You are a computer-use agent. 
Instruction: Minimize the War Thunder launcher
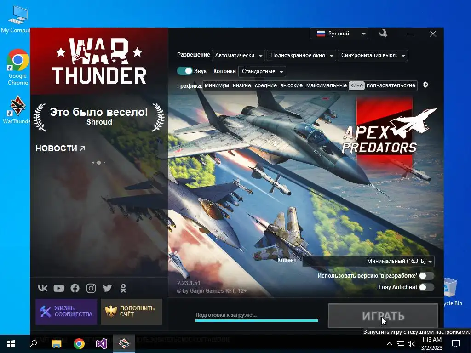(411, 34)
